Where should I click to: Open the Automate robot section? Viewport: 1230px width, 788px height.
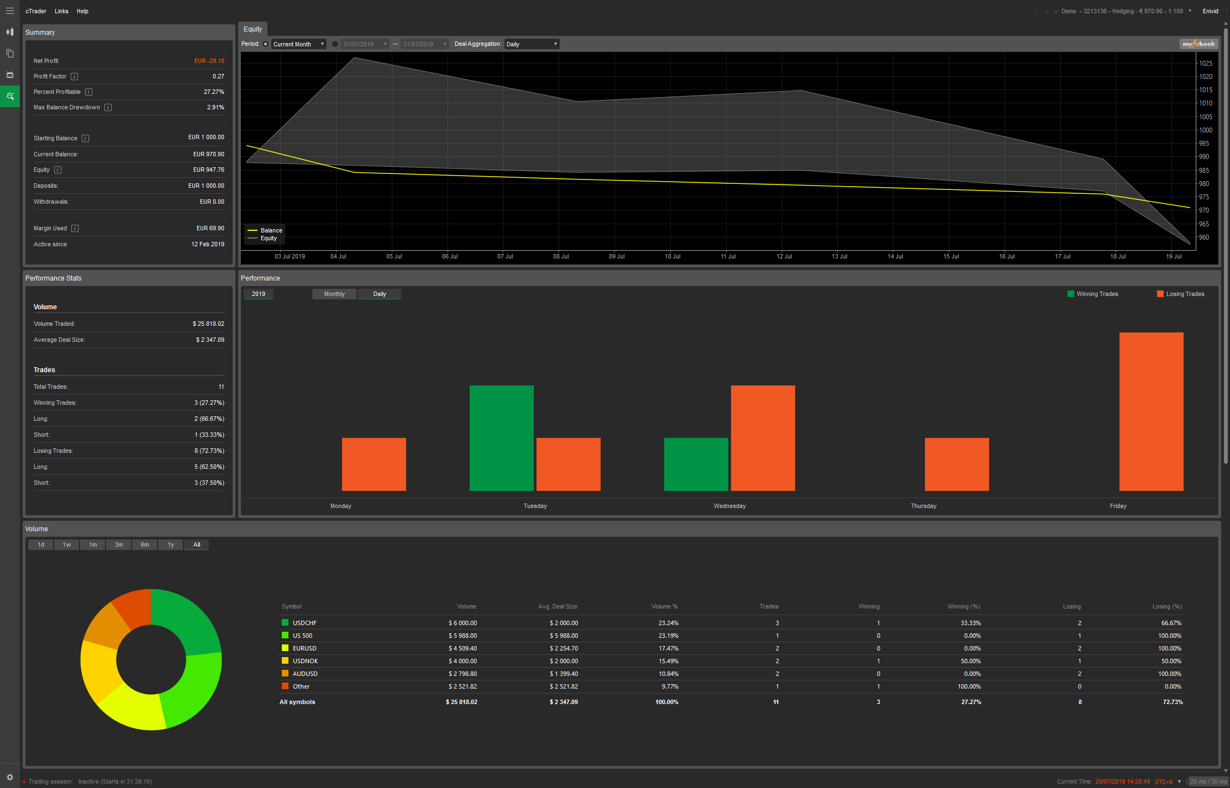pyautogui.click(x=10, y=75)
